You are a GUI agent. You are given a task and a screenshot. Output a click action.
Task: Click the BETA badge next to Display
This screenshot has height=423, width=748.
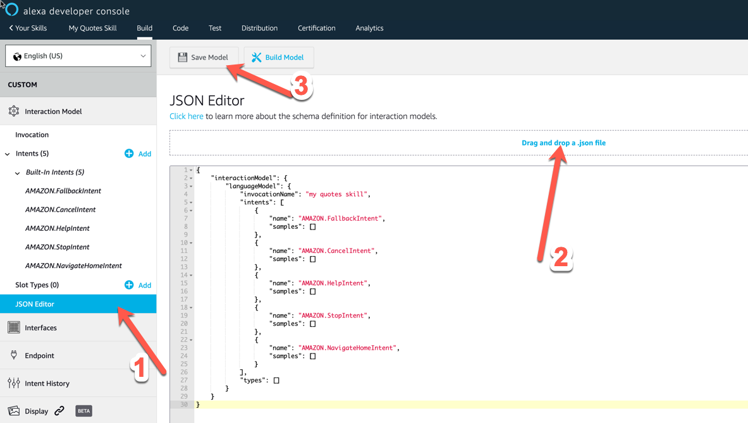[x=83, y=410]
